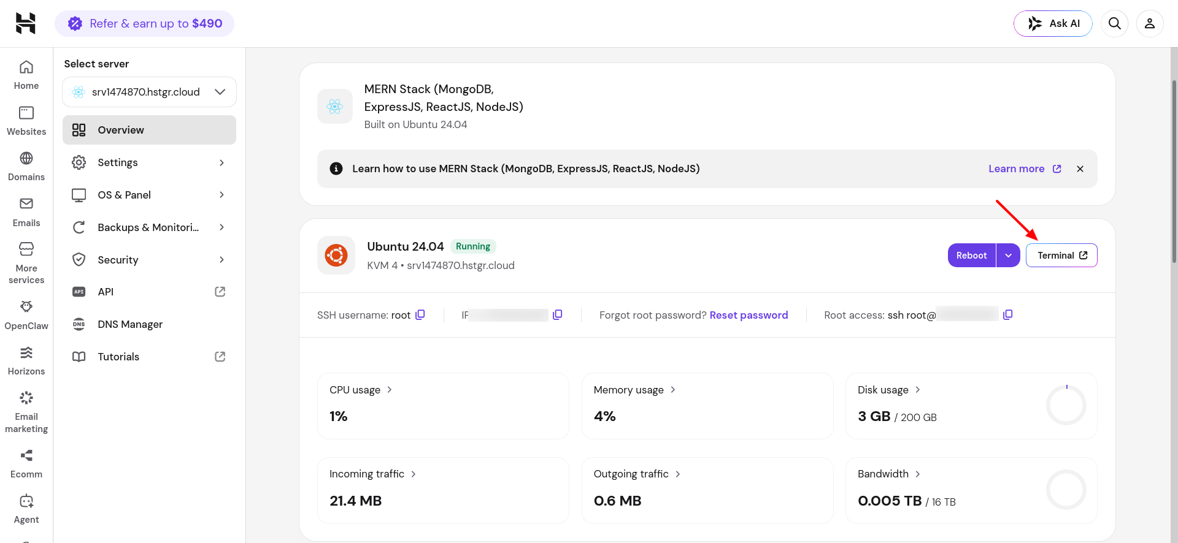Open API external link icon
Viewport: 1178px width, 543px height.
tap(220, 292)
